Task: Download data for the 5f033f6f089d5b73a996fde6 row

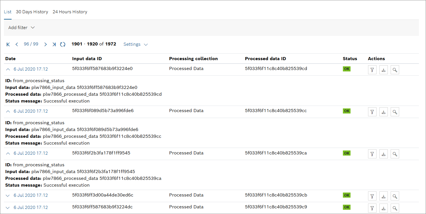Action: point(383,112)
